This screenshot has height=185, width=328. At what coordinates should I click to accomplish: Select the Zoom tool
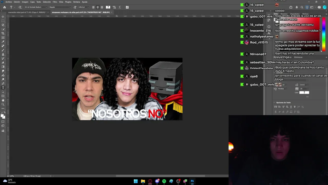(3, 104)
